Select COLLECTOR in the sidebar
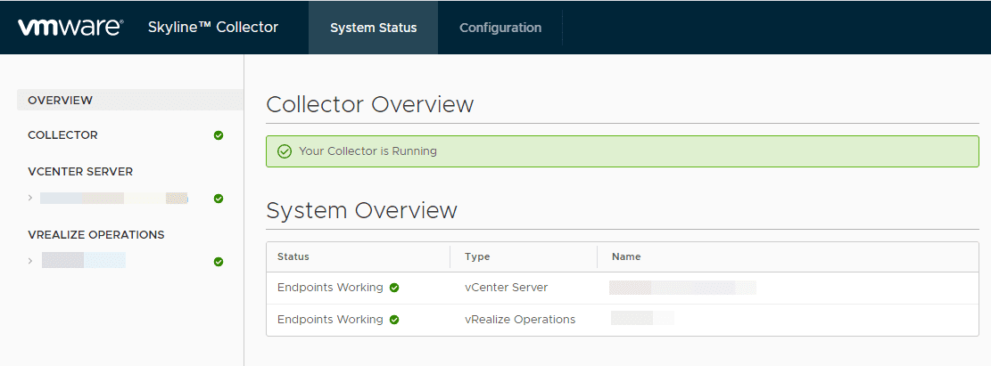Viewport: 991px width, 366px height. coord(62,135)
